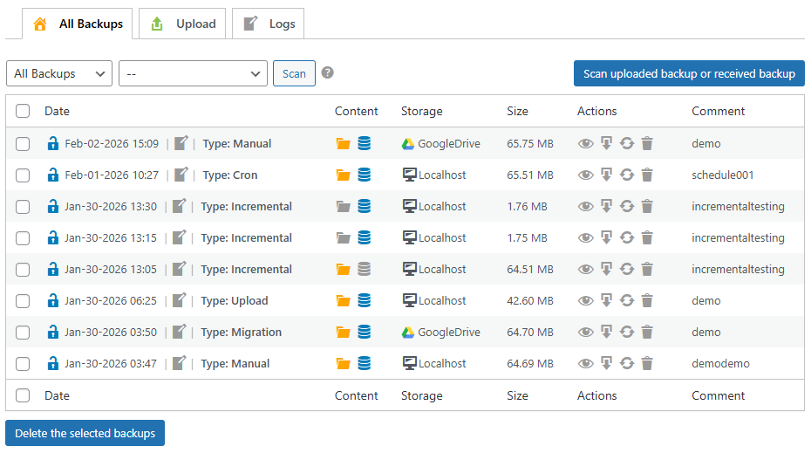Click 'Type: Migration' label
Screen dimensions: 811x453
point(241,333)
